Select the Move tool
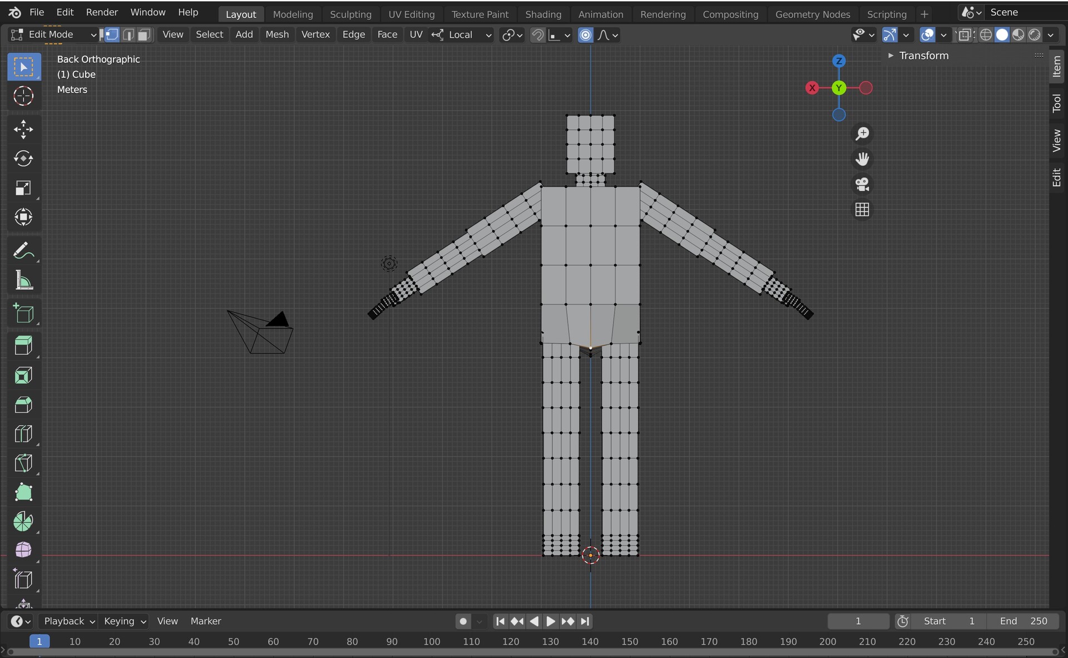 [23, 130]
